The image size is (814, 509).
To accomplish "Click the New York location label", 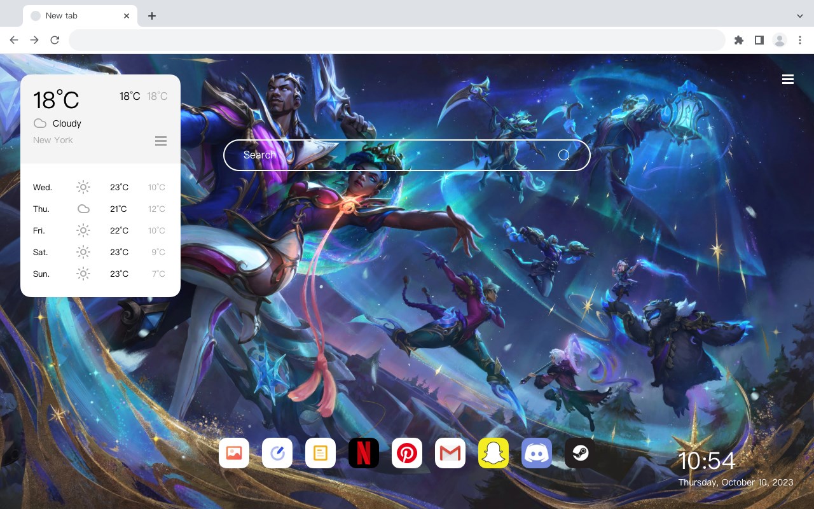I will 53,140.
